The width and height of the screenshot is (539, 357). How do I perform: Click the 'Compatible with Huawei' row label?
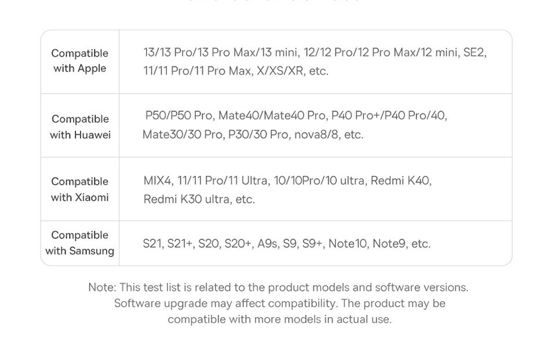(x=80, y=127)
